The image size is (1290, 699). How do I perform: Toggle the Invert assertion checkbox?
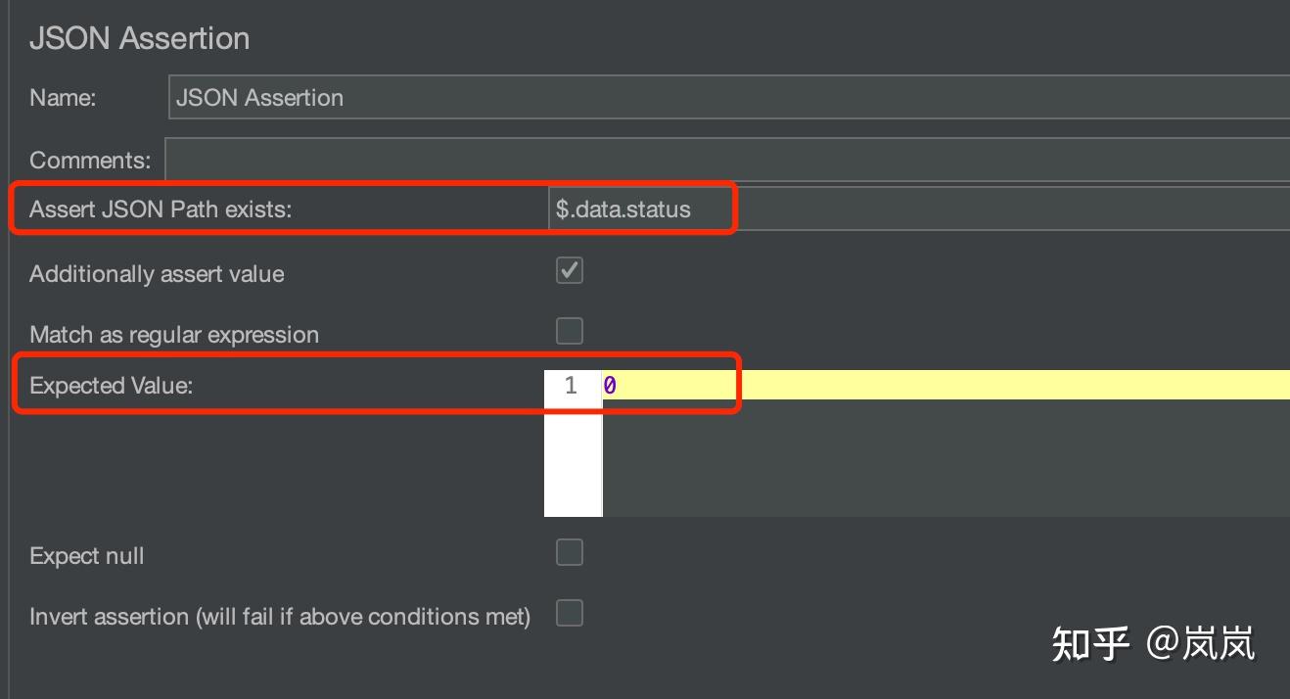[x=570, y=613]
